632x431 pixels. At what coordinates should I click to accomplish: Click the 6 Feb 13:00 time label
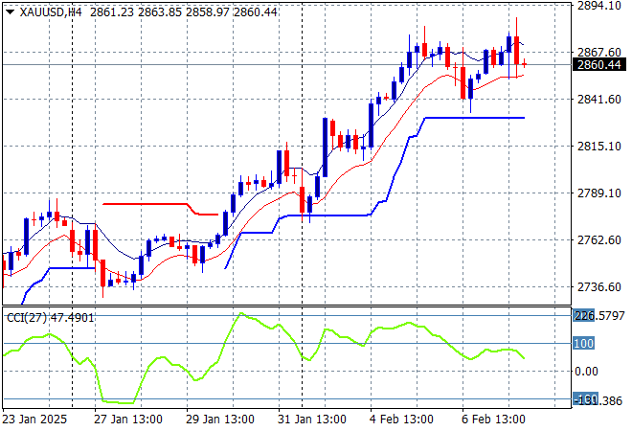493,420
